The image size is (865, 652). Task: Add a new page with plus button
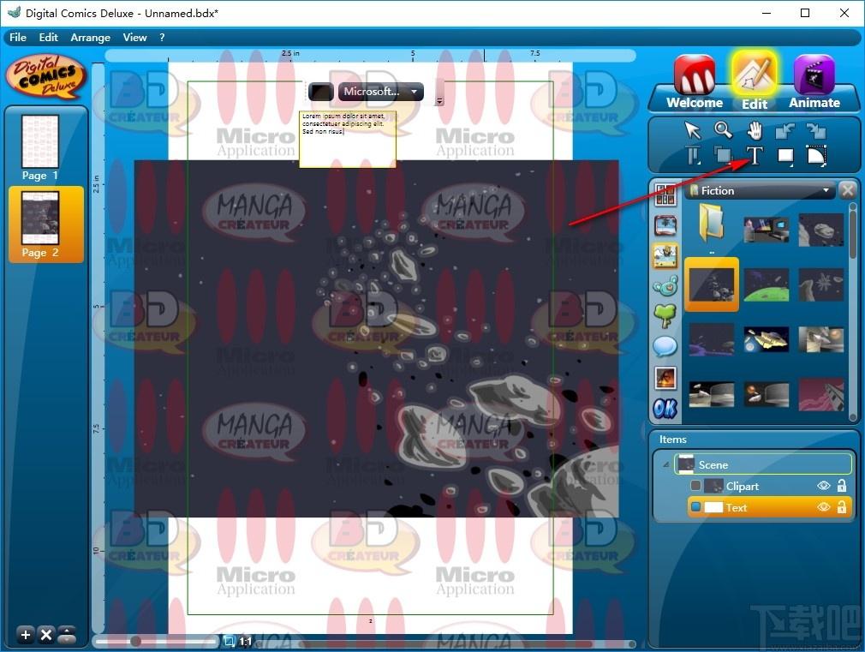click(x=26, y=635)
